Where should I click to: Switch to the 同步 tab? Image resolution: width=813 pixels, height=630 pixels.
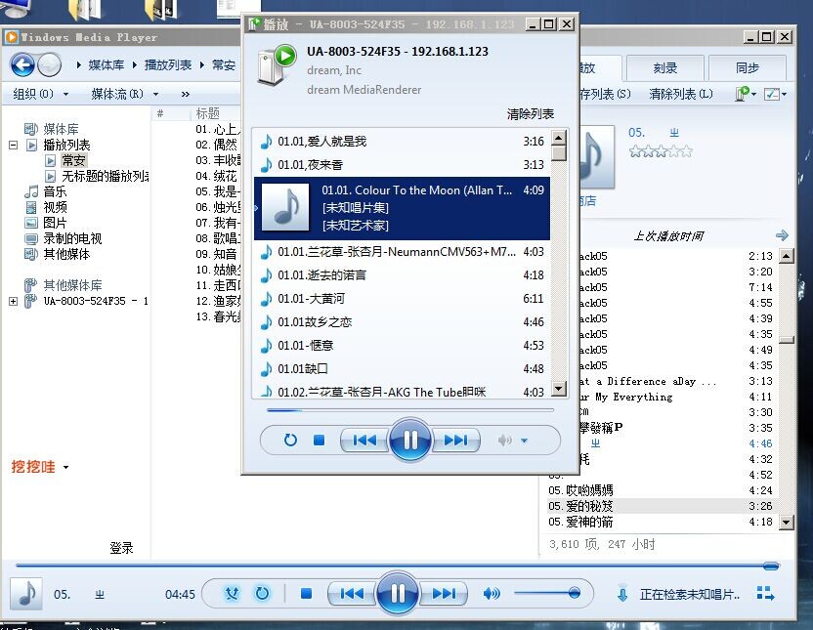(748, 67)
